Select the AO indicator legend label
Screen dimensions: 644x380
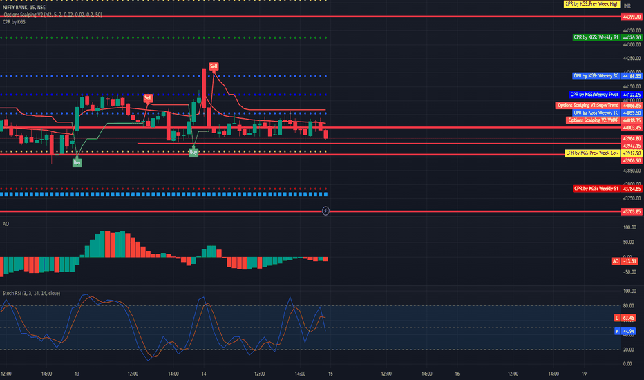click(6, 224)
